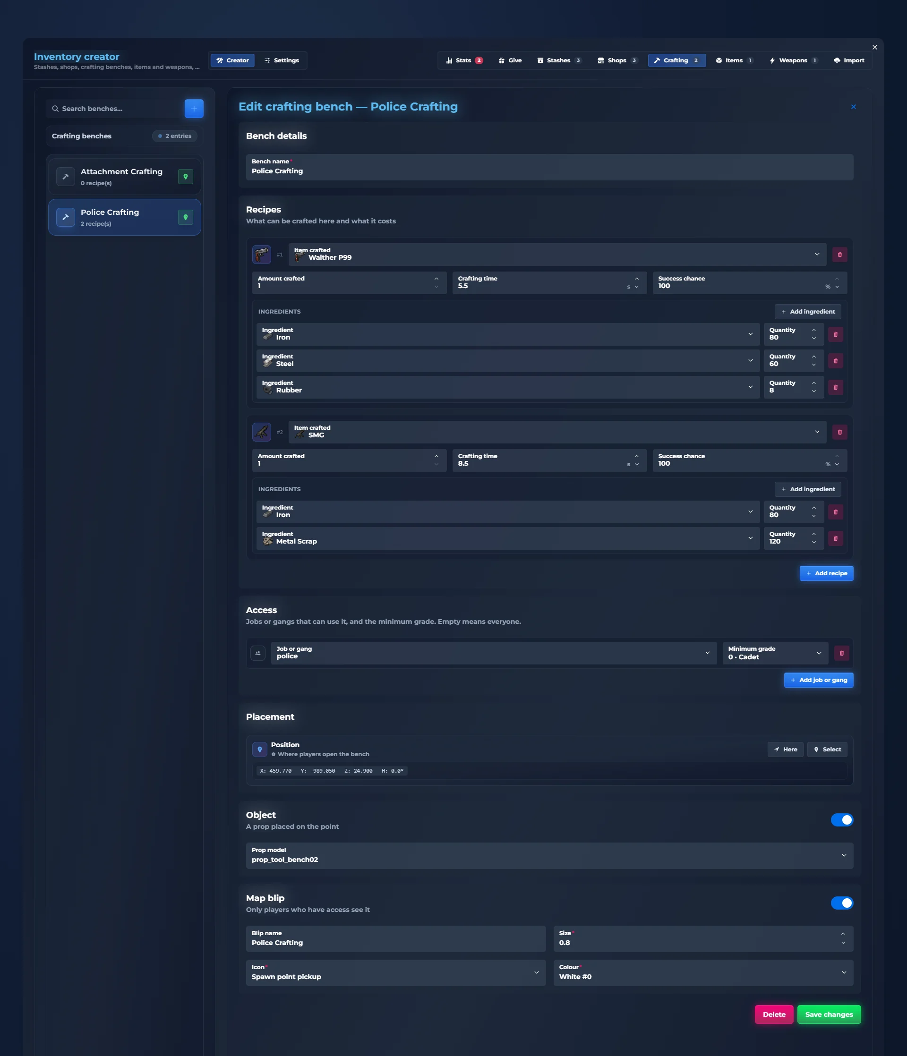This screenshot has width=907, height=1056.
Task: Toggle the Object prop switch
Action: (842, 819)
